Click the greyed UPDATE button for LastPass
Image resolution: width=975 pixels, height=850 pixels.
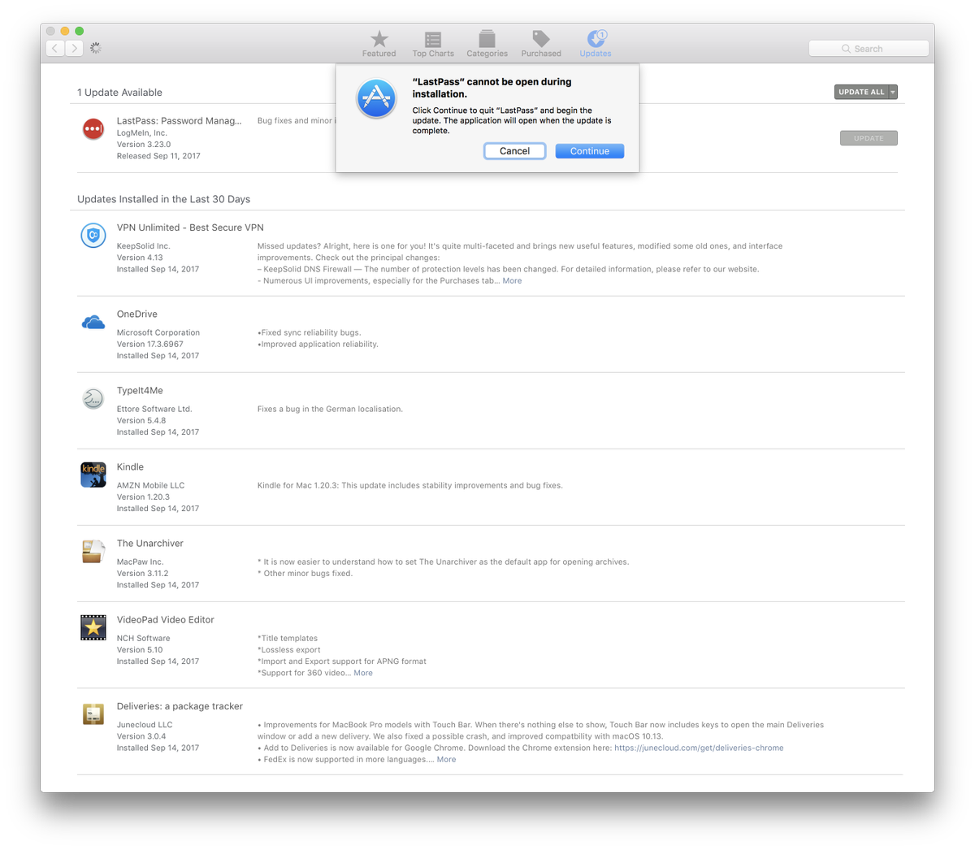(869, 138)
